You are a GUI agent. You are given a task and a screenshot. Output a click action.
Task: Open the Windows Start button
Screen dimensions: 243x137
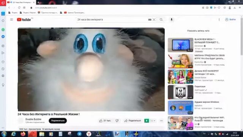pos(4,134)
